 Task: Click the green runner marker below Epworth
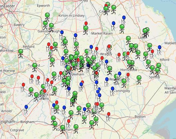tap(47, 17)
